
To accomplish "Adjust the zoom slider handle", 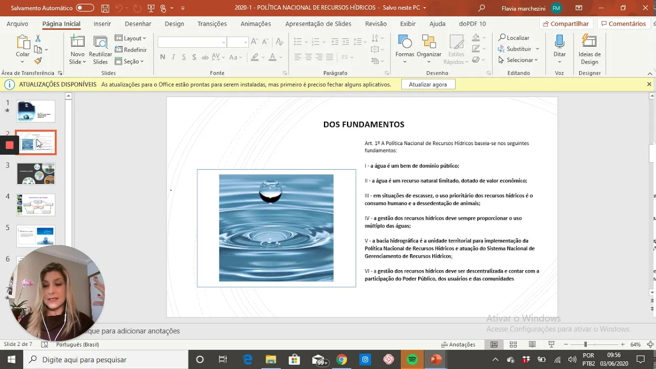I will (585, 344).
